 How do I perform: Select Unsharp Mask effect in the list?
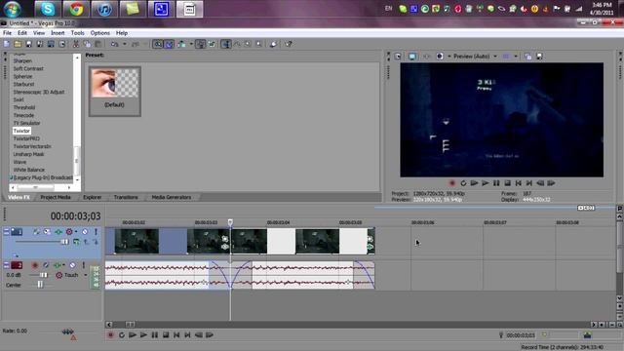[x=28, y=154]
